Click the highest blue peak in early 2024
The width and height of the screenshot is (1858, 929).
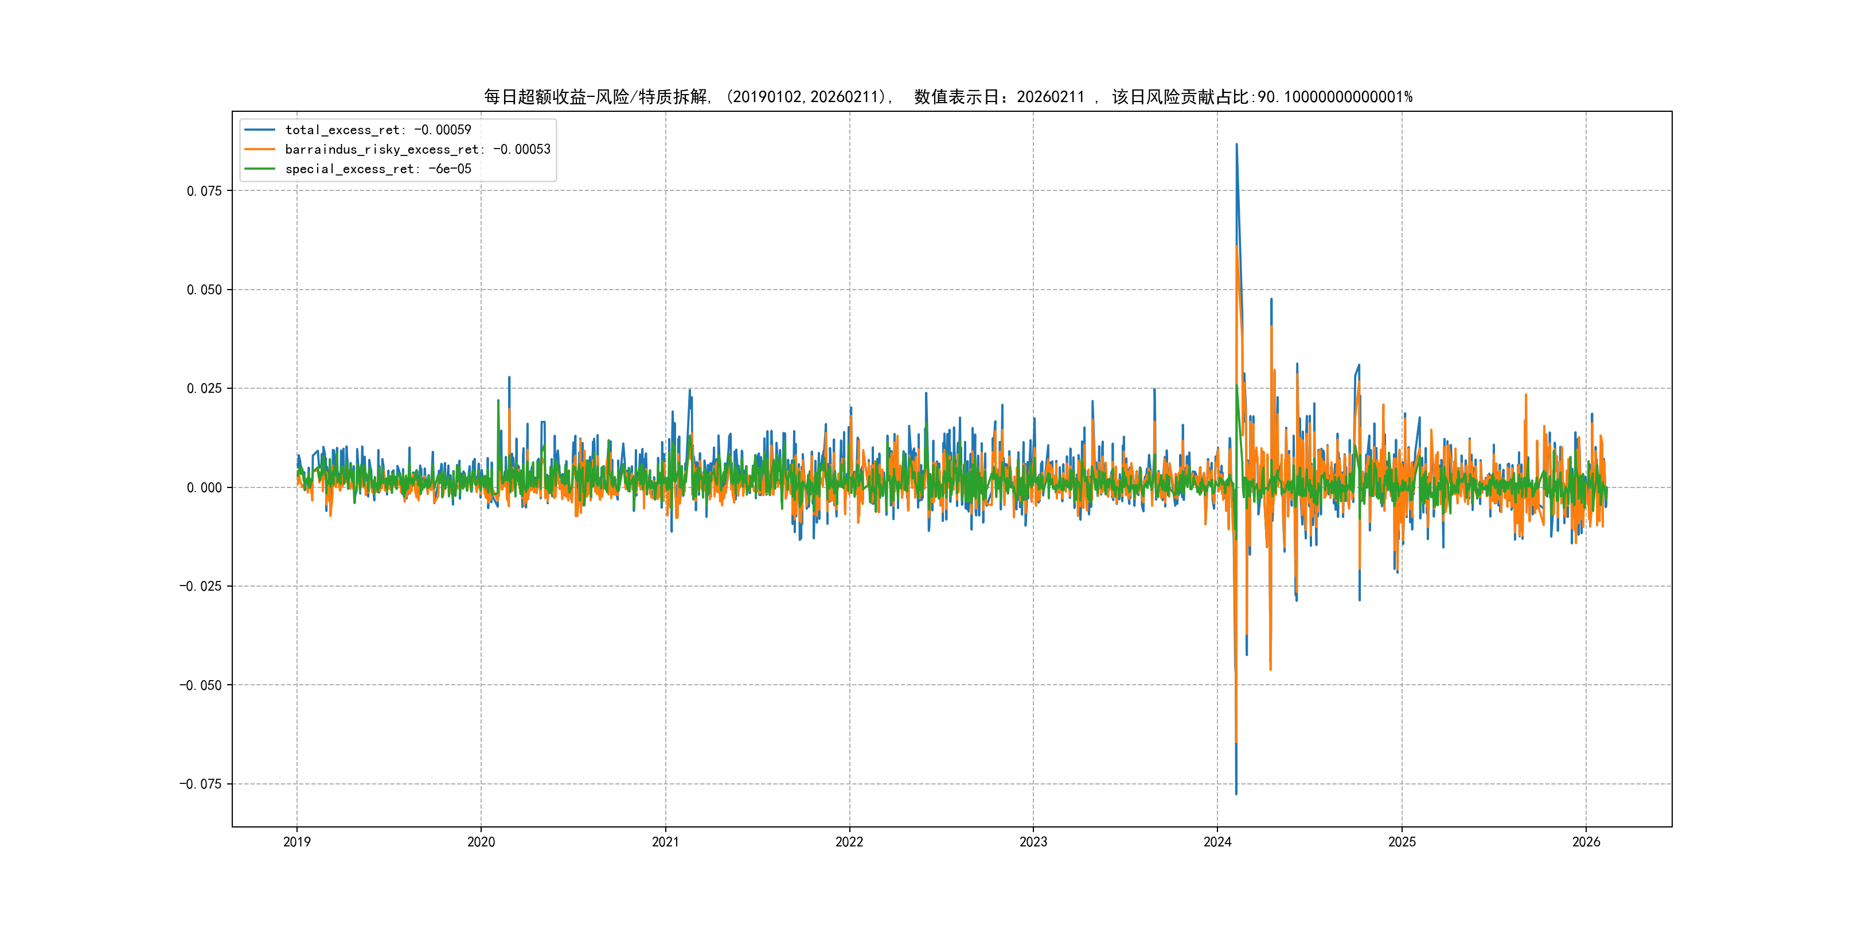pos(1236,145)
